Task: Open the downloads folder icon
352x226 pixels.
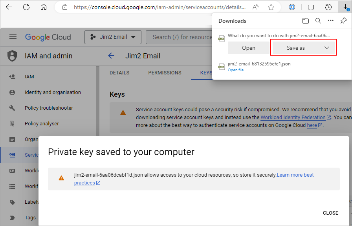Action: pyautogui.click(x=306, y=21)
